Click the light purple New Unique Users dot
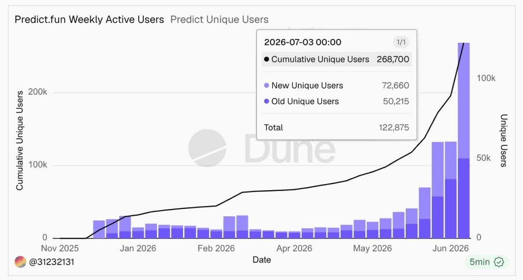523x280 pixels. coord(266,86)
